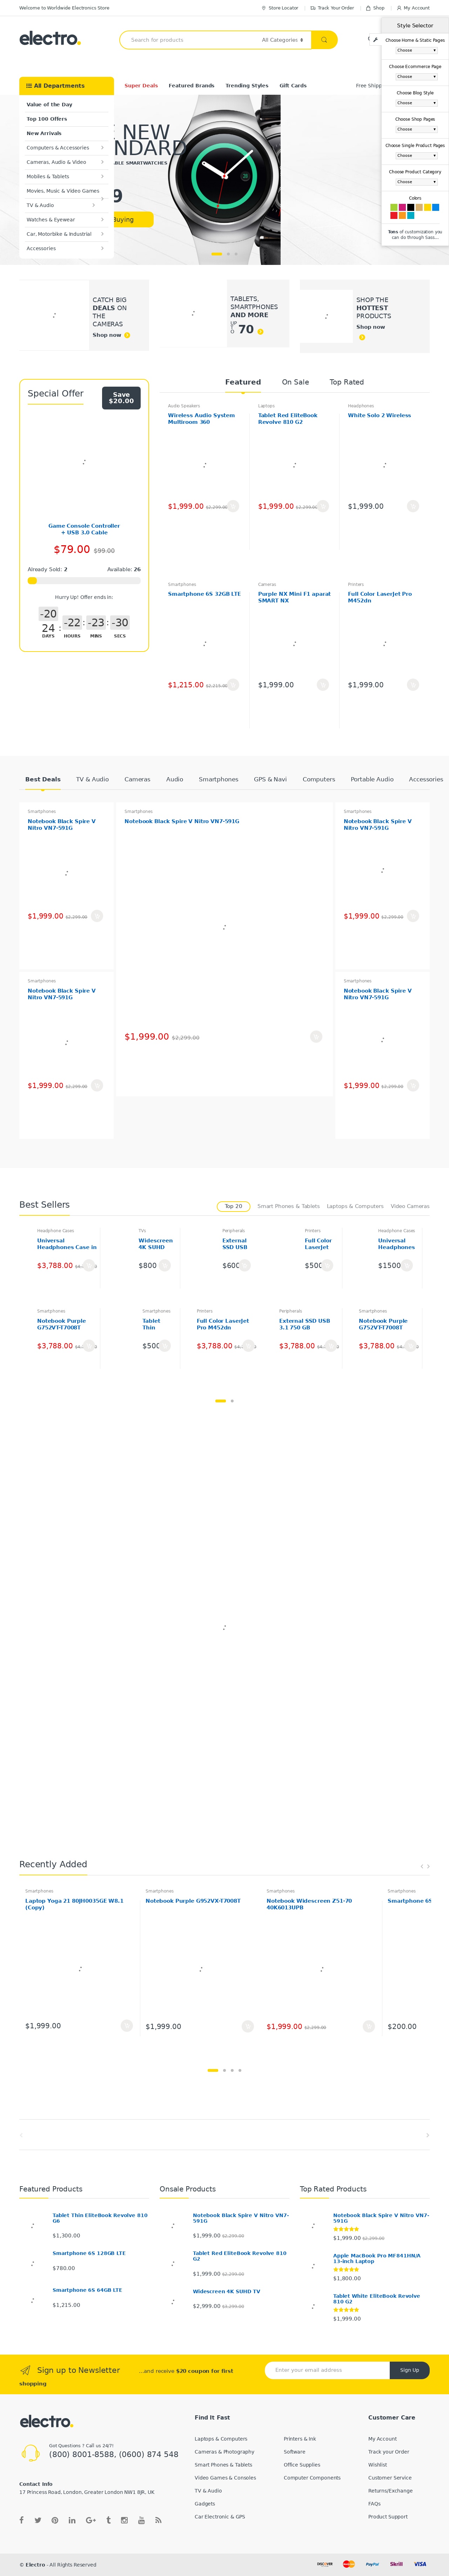Screen dimensions: 449x2576
Task: Add Full Color LaserJet Pro M452dn to cart
Action: [x=413, y=685]
